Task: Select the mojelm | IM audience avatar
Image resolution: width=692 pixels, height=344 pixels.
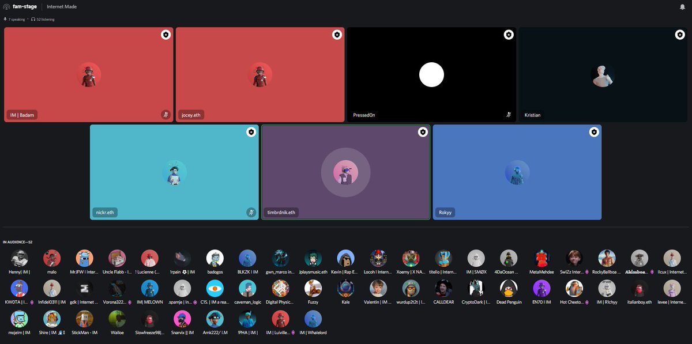Action: point(19,319)
